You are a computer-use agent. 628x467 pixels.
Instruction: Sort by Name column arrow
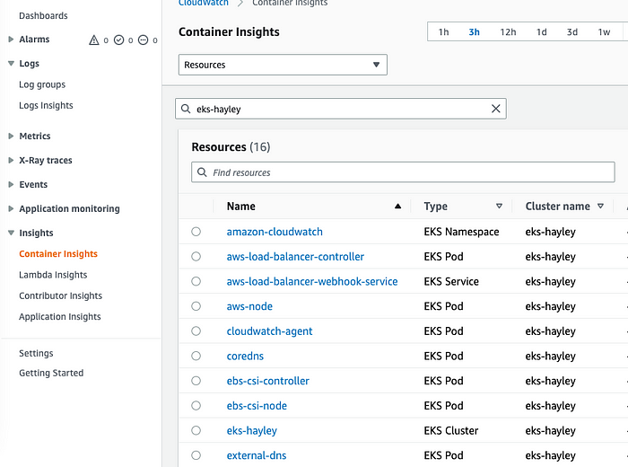pos(397,207)
